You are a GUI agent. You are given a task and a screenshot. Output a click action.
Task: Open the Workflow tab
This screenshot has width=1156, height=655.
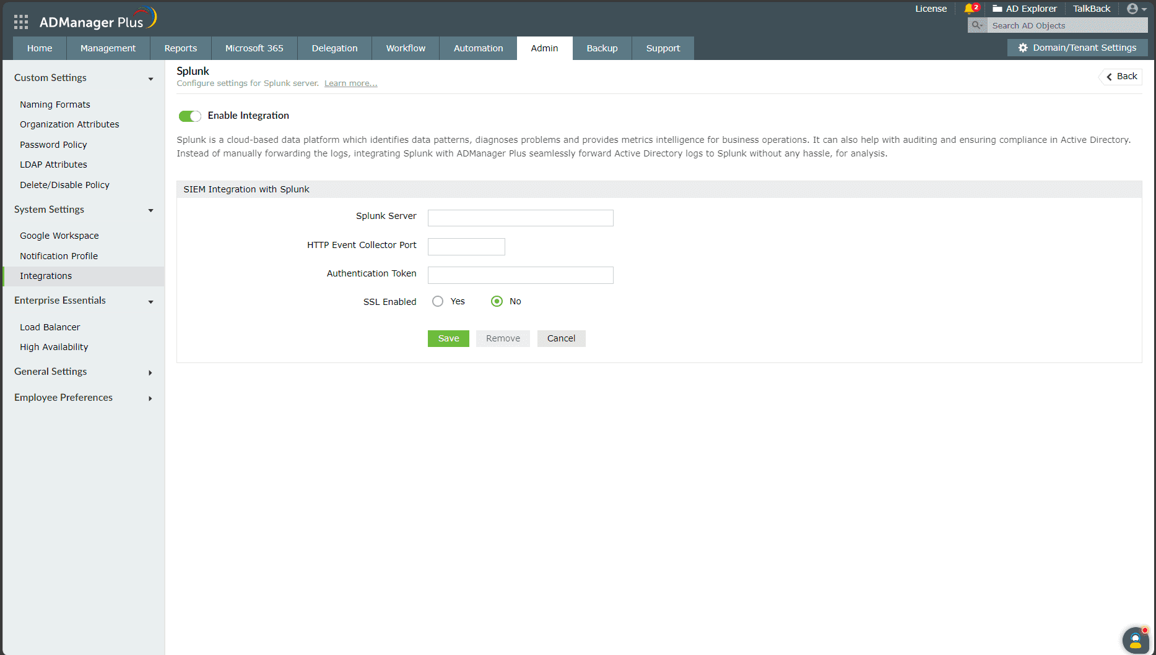point(406,48)
